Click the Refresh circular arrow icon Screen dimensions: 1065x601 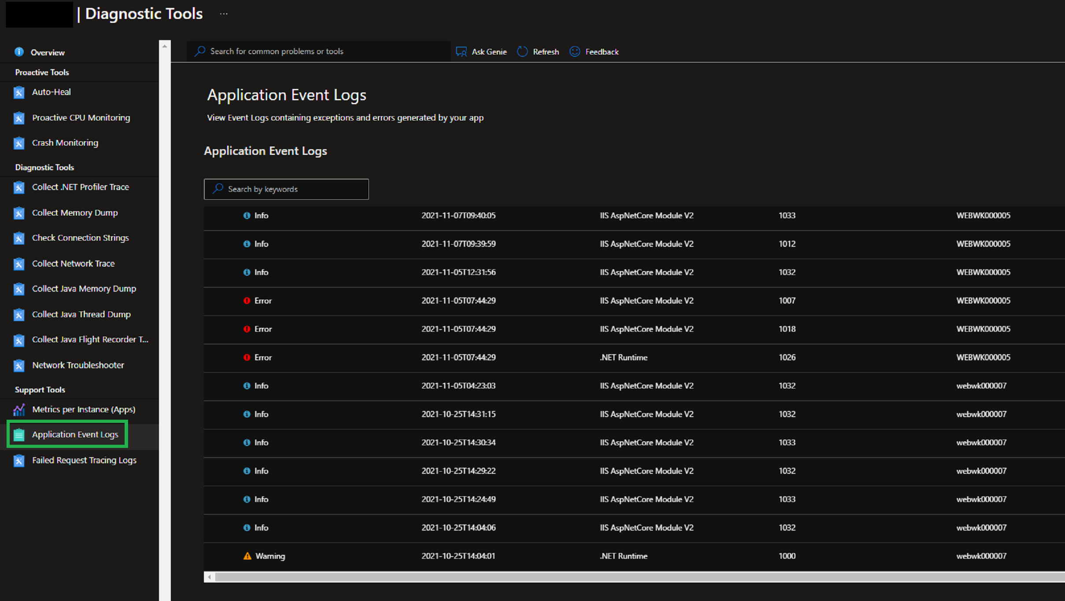tap(522, 51)
